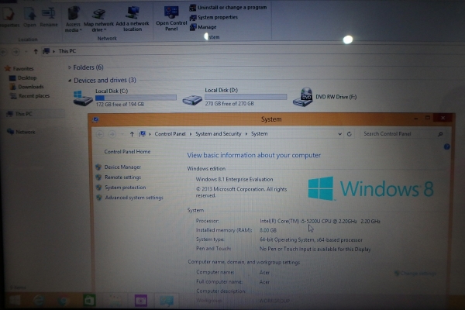
Task: Open Desktop in navigation pane
Action: (x=22, y=77)
